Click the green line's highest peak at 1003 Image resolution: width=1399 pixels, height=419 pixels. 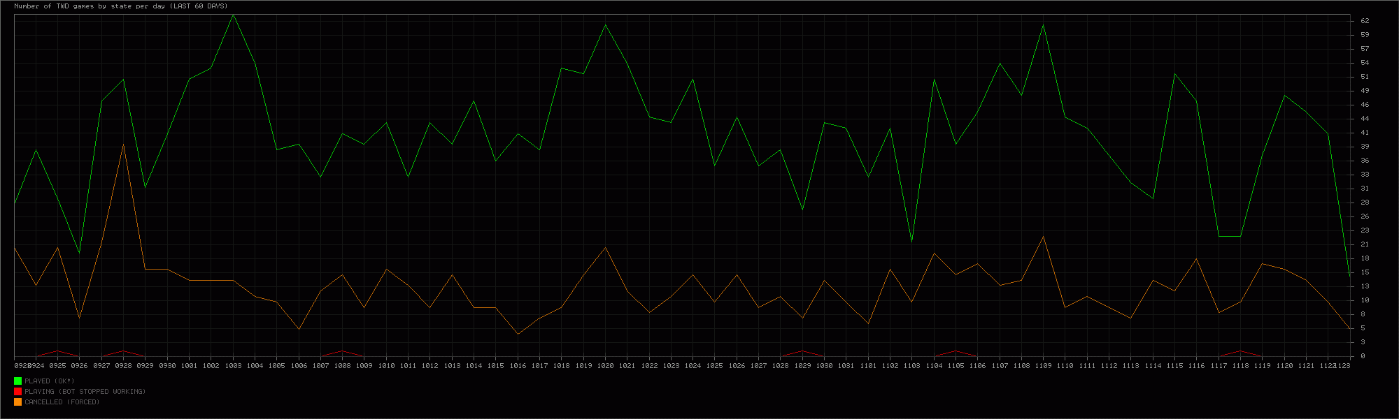pyautogui.click(x=233, y=15)
